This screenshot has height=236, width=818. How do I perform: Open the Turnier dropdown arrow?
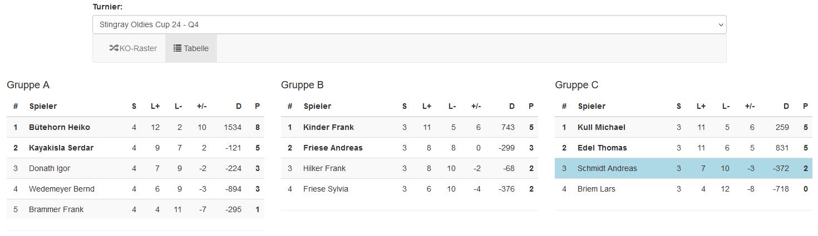click(721, 24)
